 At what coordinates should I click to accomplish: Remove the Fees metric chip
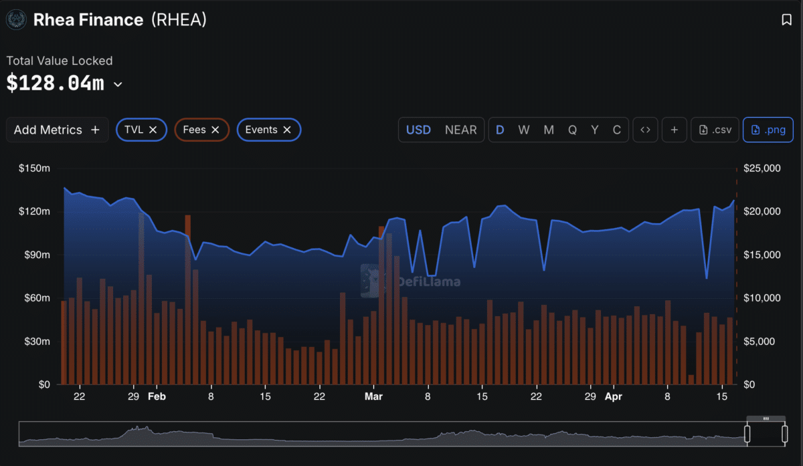[215, 130]
